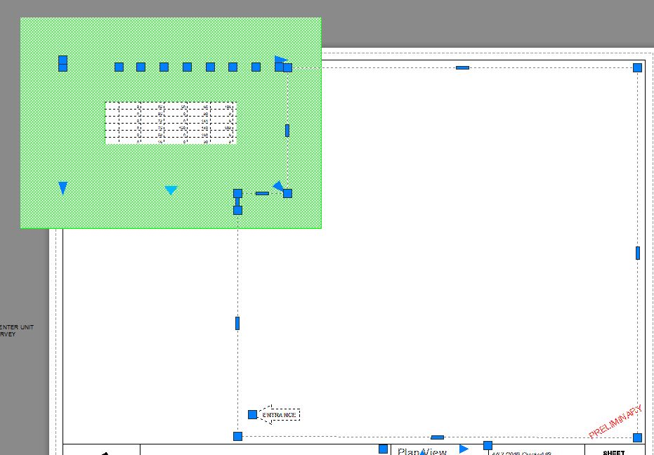Select the grip next to the ENTRANCE label
This screenshot has width=654, height=455.
[x=253, y=414]
